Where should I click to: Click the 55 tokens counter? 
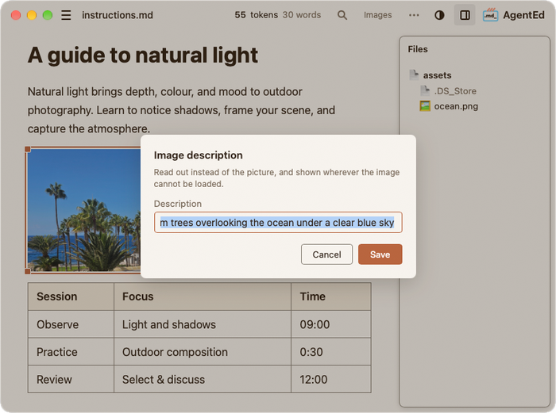point(256,15)
